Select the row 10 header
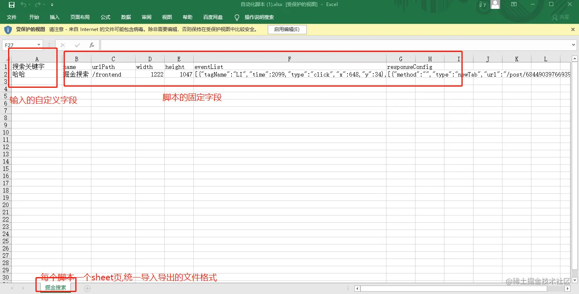The height and width of the screenshot is (294, 579). (x=6, y=132)
